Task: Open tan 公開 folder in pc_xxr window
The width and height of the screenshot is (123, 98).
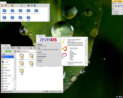Action: pyautogui.click(x=22, y=72)
